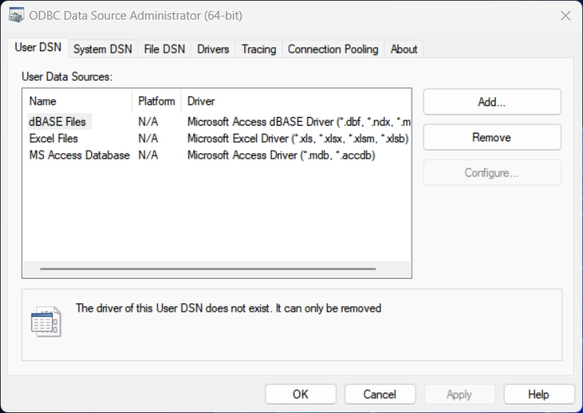Click the data source info icon
Viewport: 583px width, 413px height.
[x=46, y=321]
